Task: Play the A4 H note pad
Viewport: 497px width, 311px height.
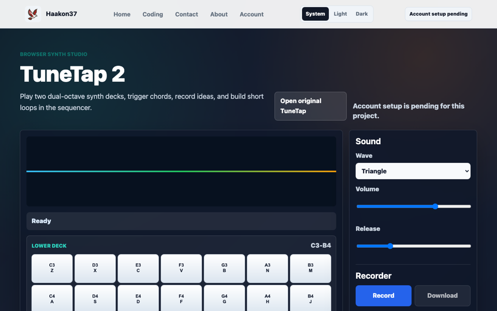Action: click(x=268, y=299)
